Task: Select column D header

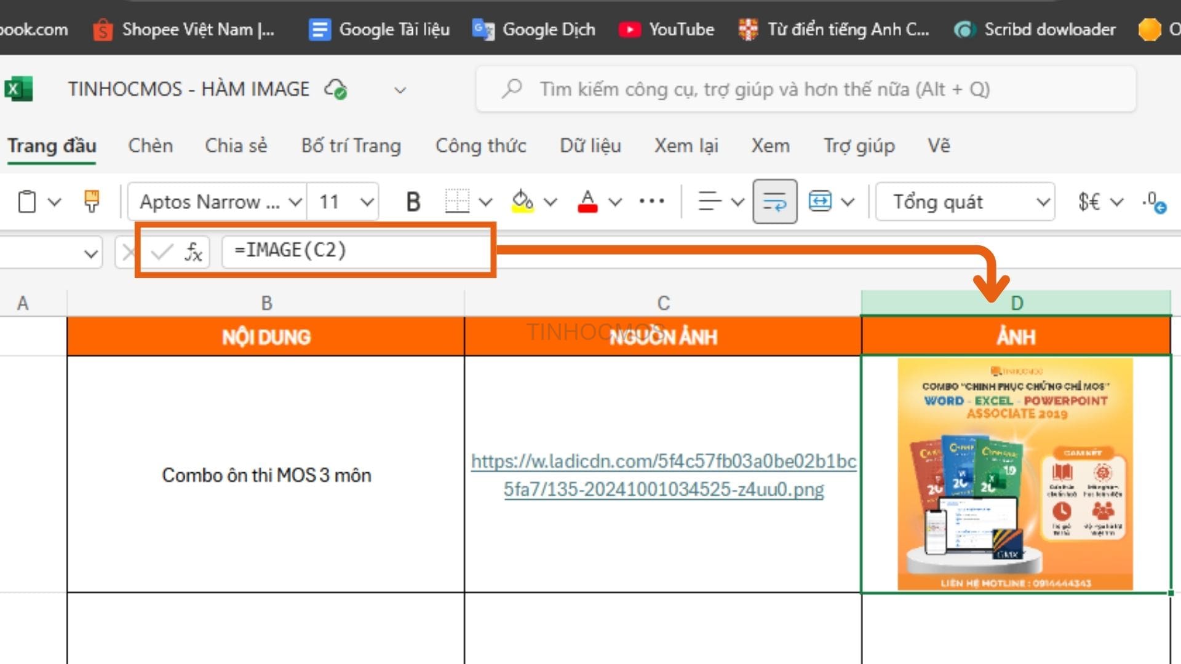Action: pos(1016,303)
